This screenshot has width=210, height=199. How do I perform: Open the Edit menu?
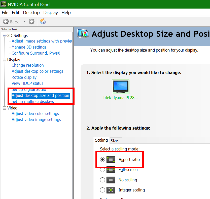pos(16,13)
